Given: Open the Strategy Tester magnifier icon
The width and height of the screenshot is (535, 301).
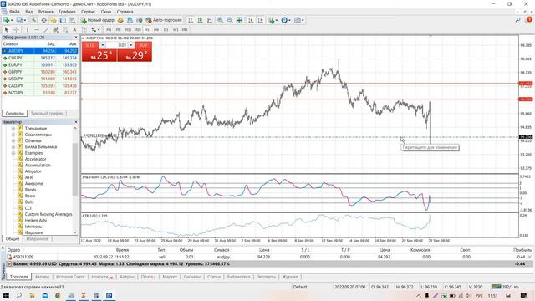Looking at the screenshot, I should pyautogui.click(x=73, y=20).
